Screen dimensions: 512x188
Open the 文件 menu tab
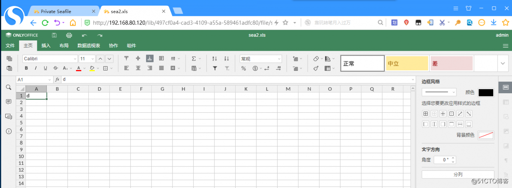click(10, 46)
